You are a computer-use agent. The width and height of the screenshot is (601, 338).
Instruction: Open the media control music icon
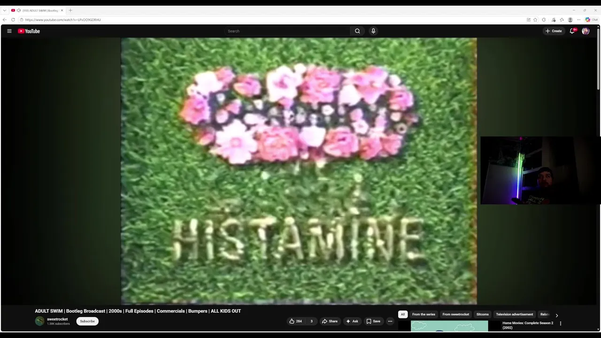pyautogui.click(x=554, y=20)
